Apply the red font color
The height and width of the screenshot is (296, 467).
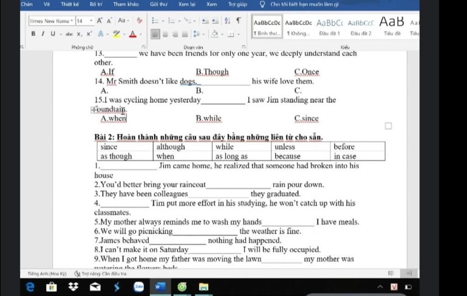(x=133, y=34)
